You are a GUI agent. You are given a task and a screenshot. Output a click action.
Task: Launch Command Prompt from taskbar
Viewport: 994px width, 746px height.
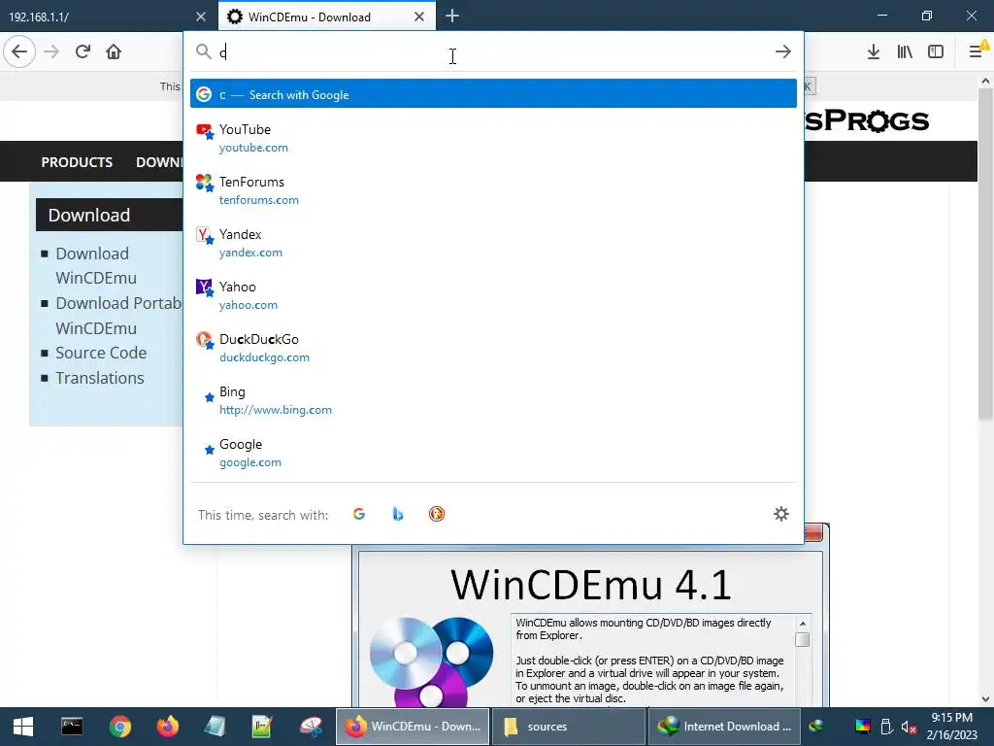(72, 727)
